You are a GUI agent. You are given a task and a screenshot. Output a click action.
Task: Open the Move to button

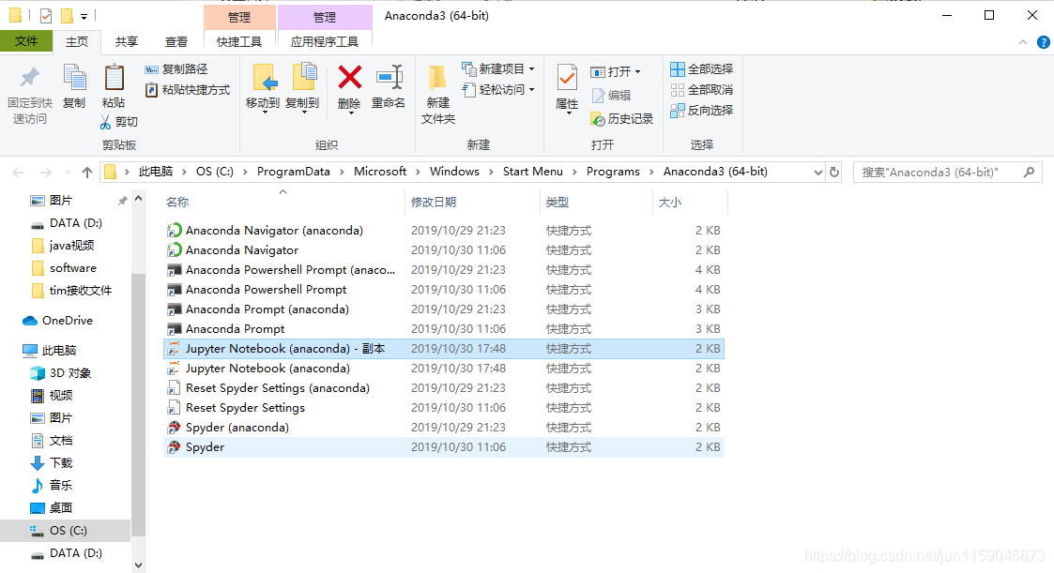point(263,88)
